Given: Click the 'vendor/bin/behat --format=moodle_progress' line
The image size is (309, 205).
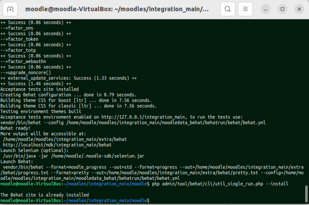Looking at the screenshot, I should click(153, 167).
